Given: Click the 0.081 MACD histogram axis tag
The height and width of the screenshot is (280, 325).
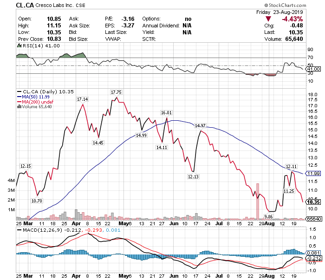Looking at the screenshot, I should coord(314,253).
